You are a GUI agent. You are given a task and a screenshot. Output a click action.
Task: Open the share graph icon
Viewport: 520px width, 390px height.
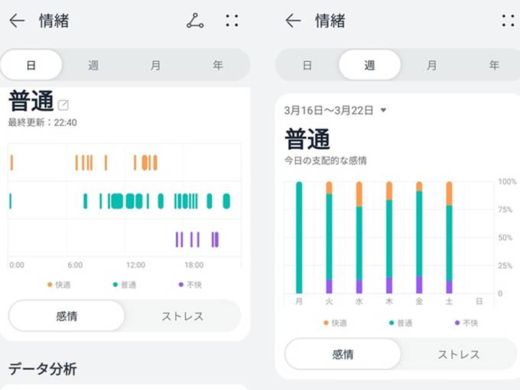195,21
